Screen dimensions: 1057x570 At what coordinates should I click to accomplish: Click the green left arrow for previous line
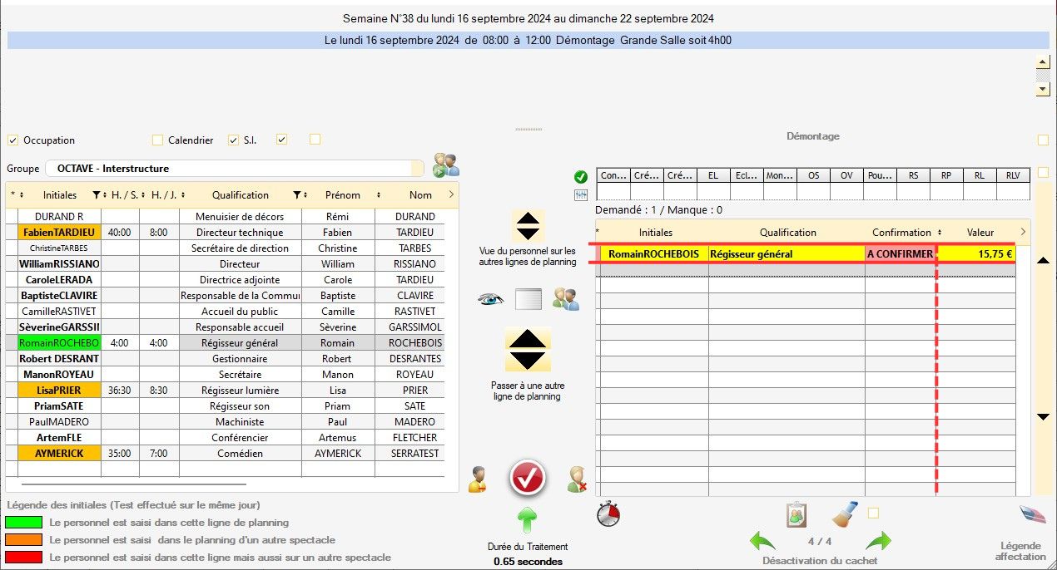762,542
